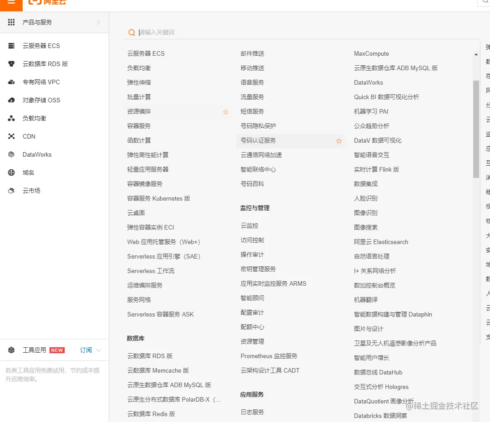This screenshot has width=490, height=422.
Task: Open 云数据库 Memcache 版 link
Action: click(158, 370)
